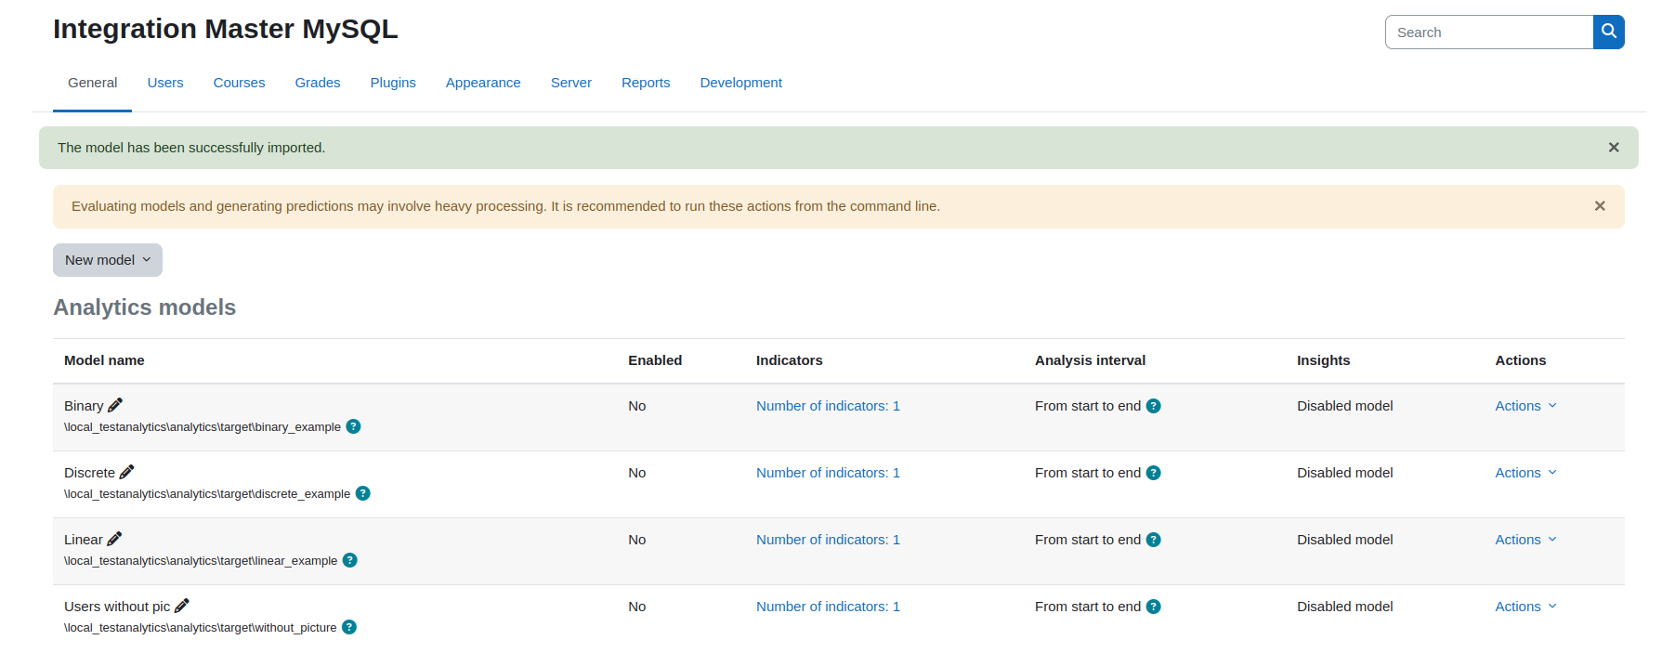Click the without_picture target path text
The image size is (1675, 653).
coord(201,628)
